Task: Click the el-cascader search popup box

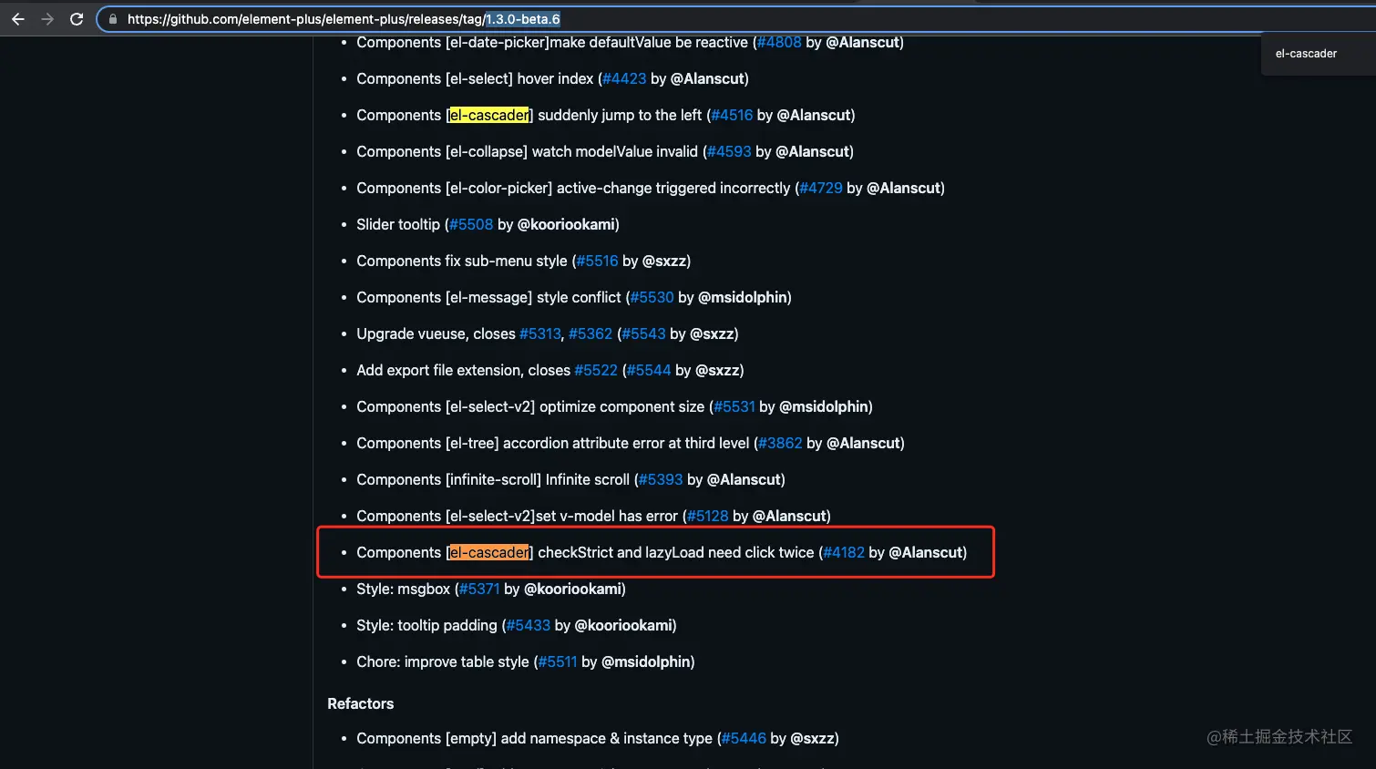Action: [x=1318, y=54]
